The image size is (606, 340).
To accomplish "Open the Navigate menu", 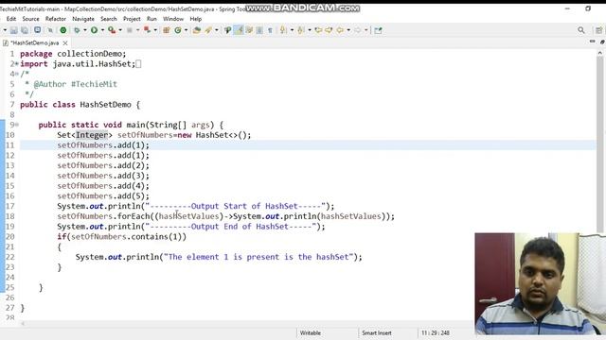I will (83, 19).
